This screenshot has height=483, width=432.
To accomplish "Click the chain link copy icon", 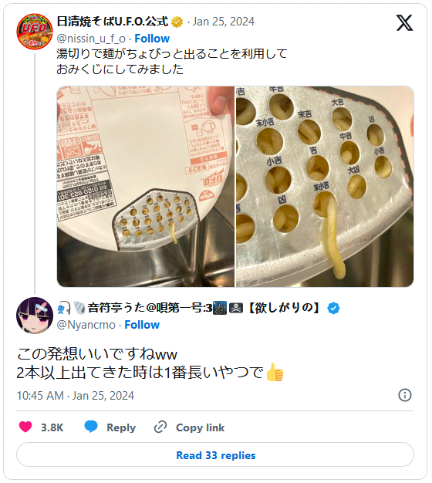I will [x=160, y=427].
